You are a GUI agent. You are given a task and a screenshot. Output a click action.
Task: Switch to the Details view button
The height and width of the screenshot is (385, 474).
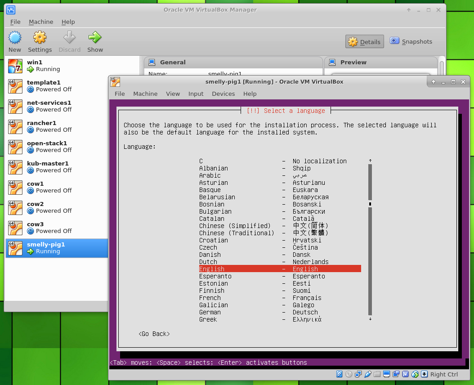click(365, 42)
